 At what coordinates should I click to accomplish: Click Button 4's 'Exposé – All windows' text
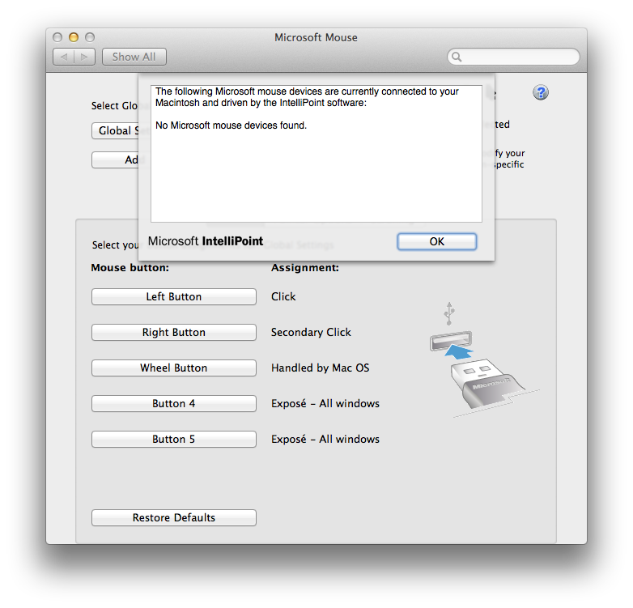point(325,403)
